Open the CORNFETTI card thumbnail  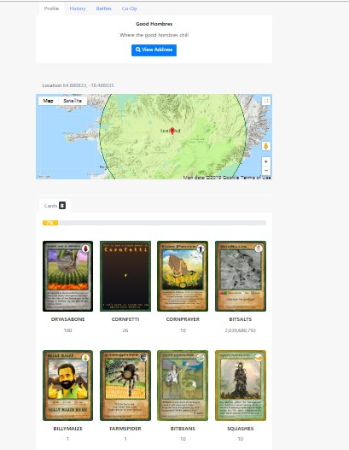coord(125,276)
